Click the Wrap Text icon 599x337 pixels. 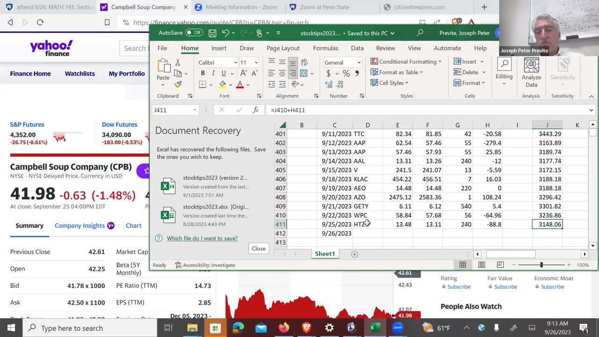click(304, 62)
